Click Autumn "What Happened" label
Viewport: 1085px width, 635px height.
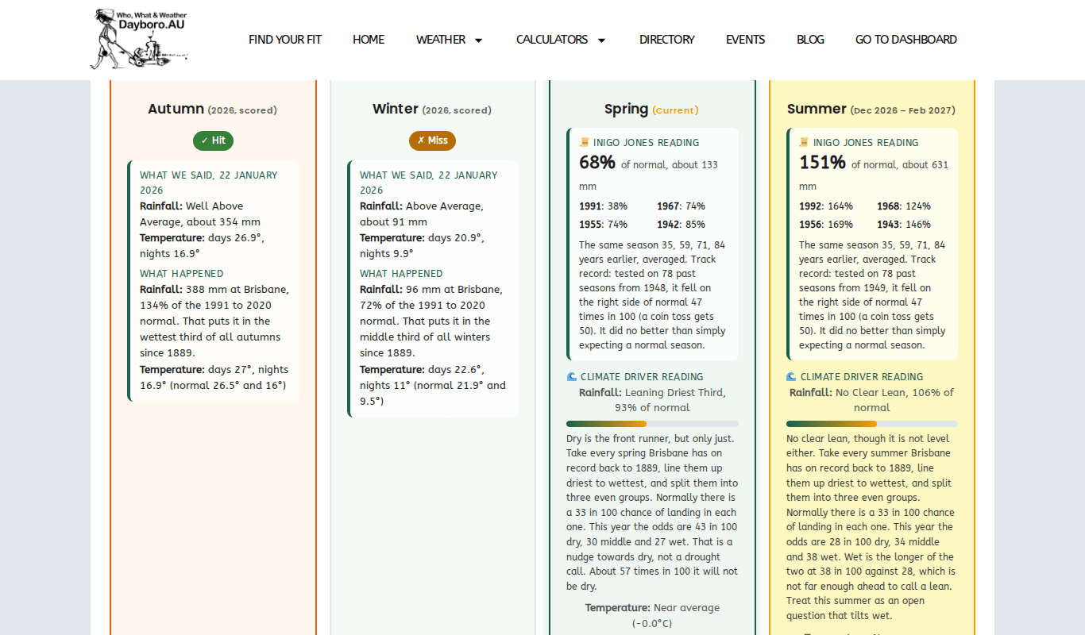coord(182,274)
